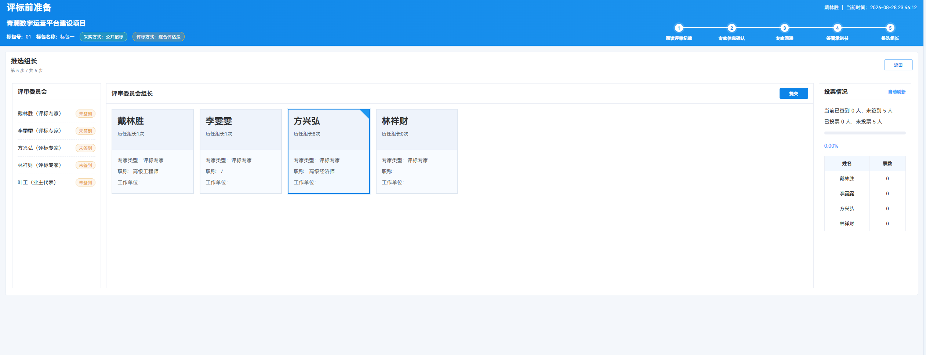This screenshot has width=926, height=355.
Task: Click the 票数 column header
Action: click(887, 163)
